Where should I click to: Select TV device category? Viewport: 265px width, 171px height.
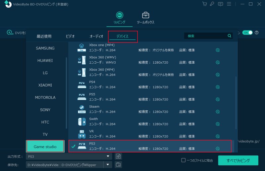coord(45,135)
